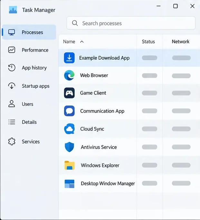Click the Communication App chat bubble icon

(69, 111)
